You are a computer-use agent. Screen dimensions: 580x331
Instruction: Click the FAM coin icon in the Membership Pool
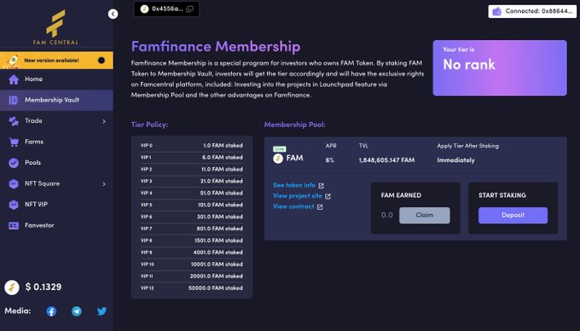pos(278,159)
